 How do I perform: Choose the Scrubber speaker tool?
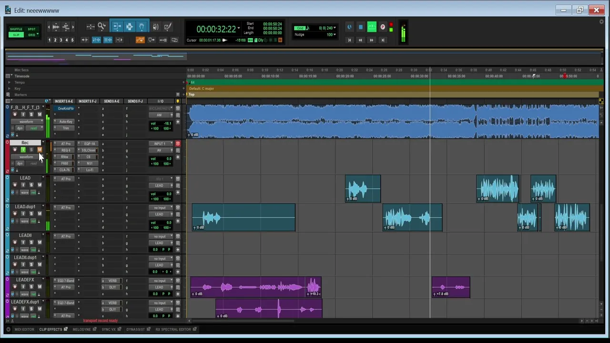(x=156, y=27)
